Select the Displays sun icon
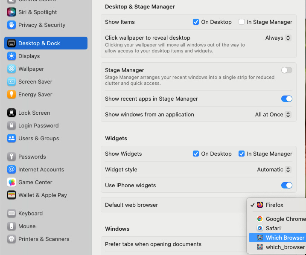The width and height of the screenshot is (306, 255). [12, 56]
